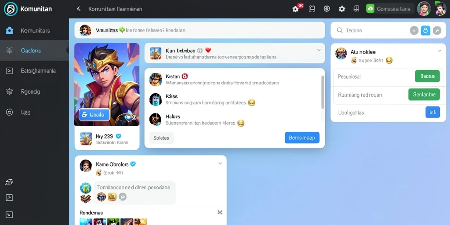Open Halbes message row
The width and height of the screenshot is (450, 225).
[232, 120]
